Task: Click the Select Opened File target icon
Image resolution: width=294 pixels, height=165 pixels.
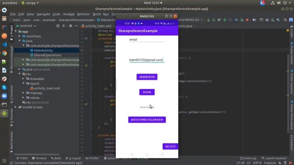Action: [x=58, y=26]
